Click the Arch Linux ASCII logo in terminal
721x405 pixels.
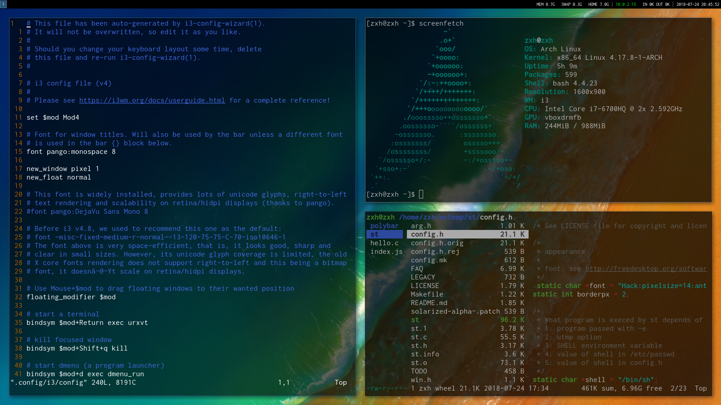pos(446,109)
